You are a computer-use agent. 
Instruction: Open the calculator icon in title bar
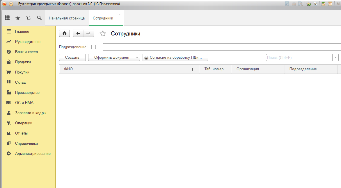click(x=323, y=4)
